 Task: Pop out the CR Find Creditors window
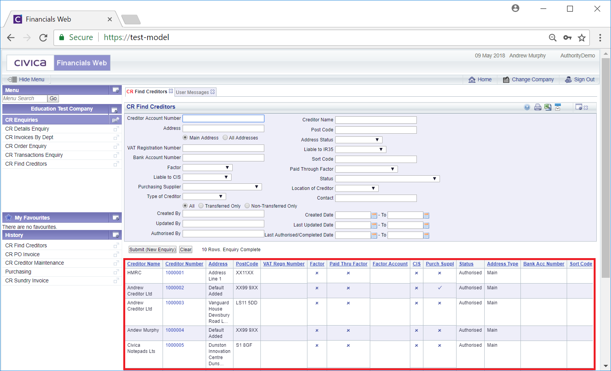tap(579, 107)
